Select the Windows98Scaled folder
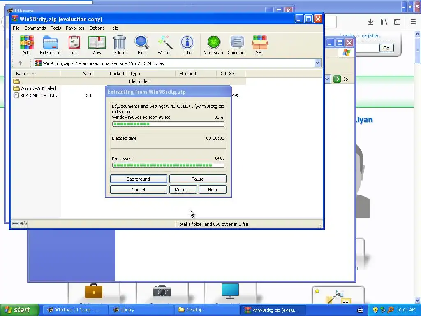Image resolution: width=421 pixels, height=316 pixels. click(x=35, y=88)
